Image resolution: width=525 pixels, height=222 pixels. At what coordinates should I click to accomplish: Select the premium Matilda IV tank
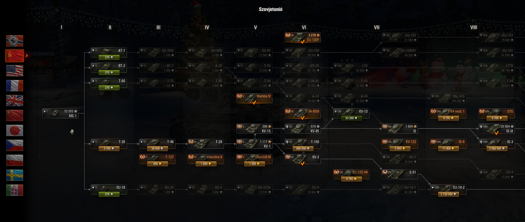pos(254,98)
